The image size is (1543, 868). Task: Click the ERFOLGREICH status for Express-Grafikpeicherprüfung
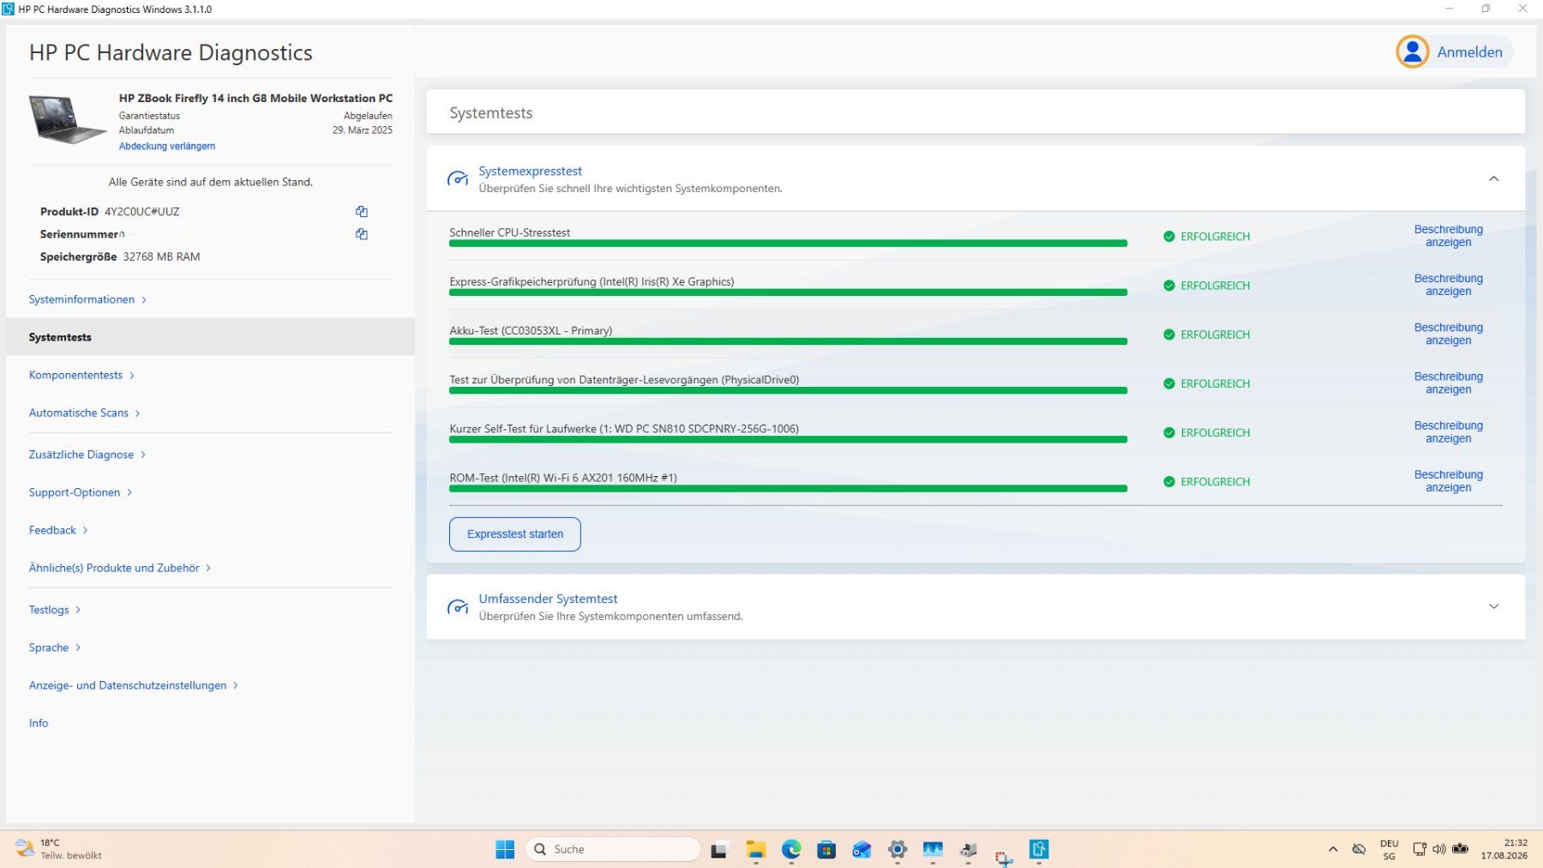coord(1215,286)
